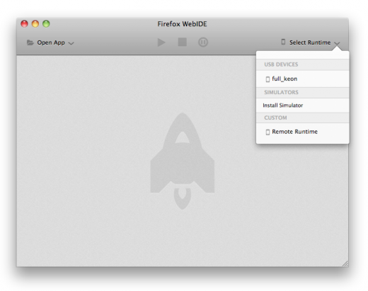Click the rocket logo in the center
The width and height of the screenshot is (368, 291).
(182, 161)
